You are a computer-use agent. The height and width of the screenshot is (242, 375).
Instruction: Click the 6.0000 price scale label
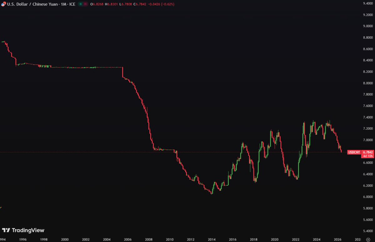[x=368, y=197]
